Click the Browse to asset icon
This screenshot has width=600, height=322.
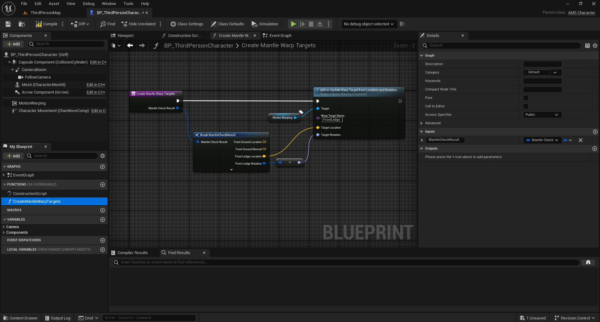[x=22, y=24]
